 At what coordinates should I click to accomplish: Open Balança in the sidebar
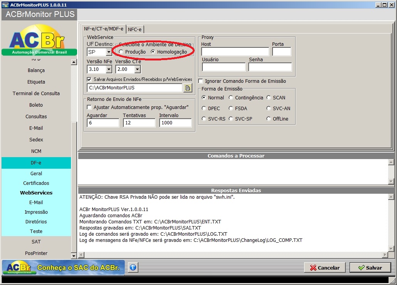(x=36, y=70)
